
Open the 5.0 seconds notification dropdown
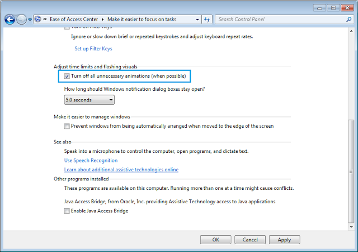tap(89, 100)
